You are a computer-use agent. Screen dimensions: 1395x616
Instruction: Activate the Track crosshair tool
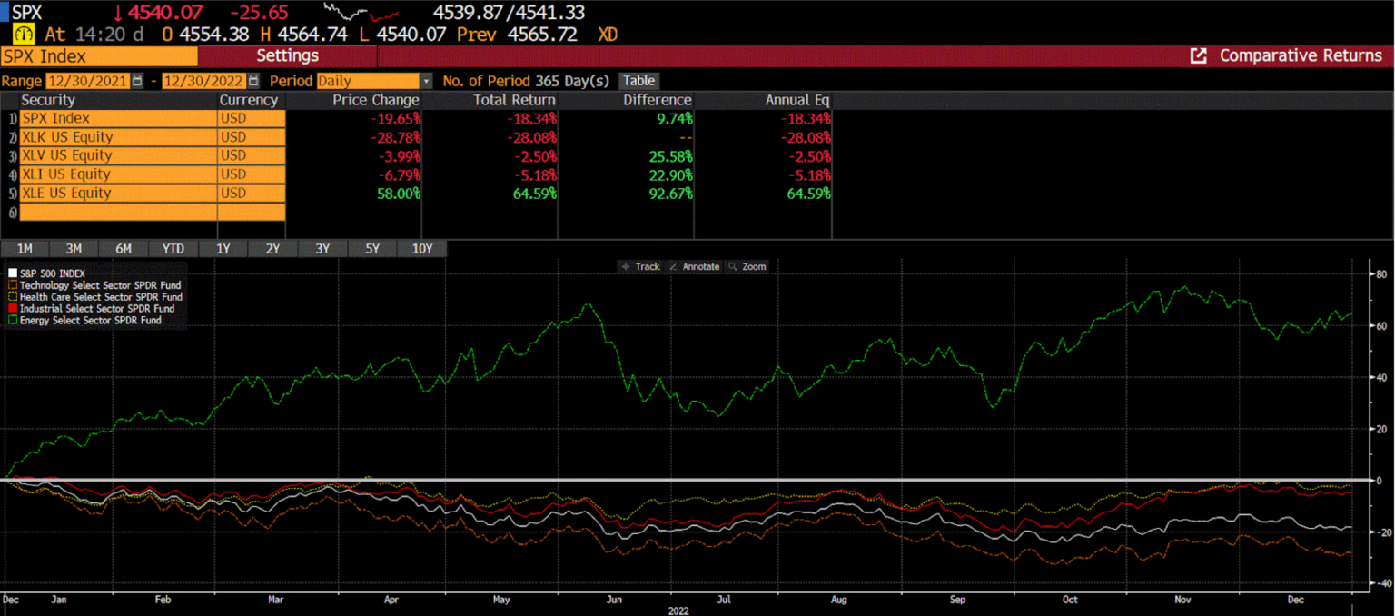pyautogui.click(x=643, y=266)
